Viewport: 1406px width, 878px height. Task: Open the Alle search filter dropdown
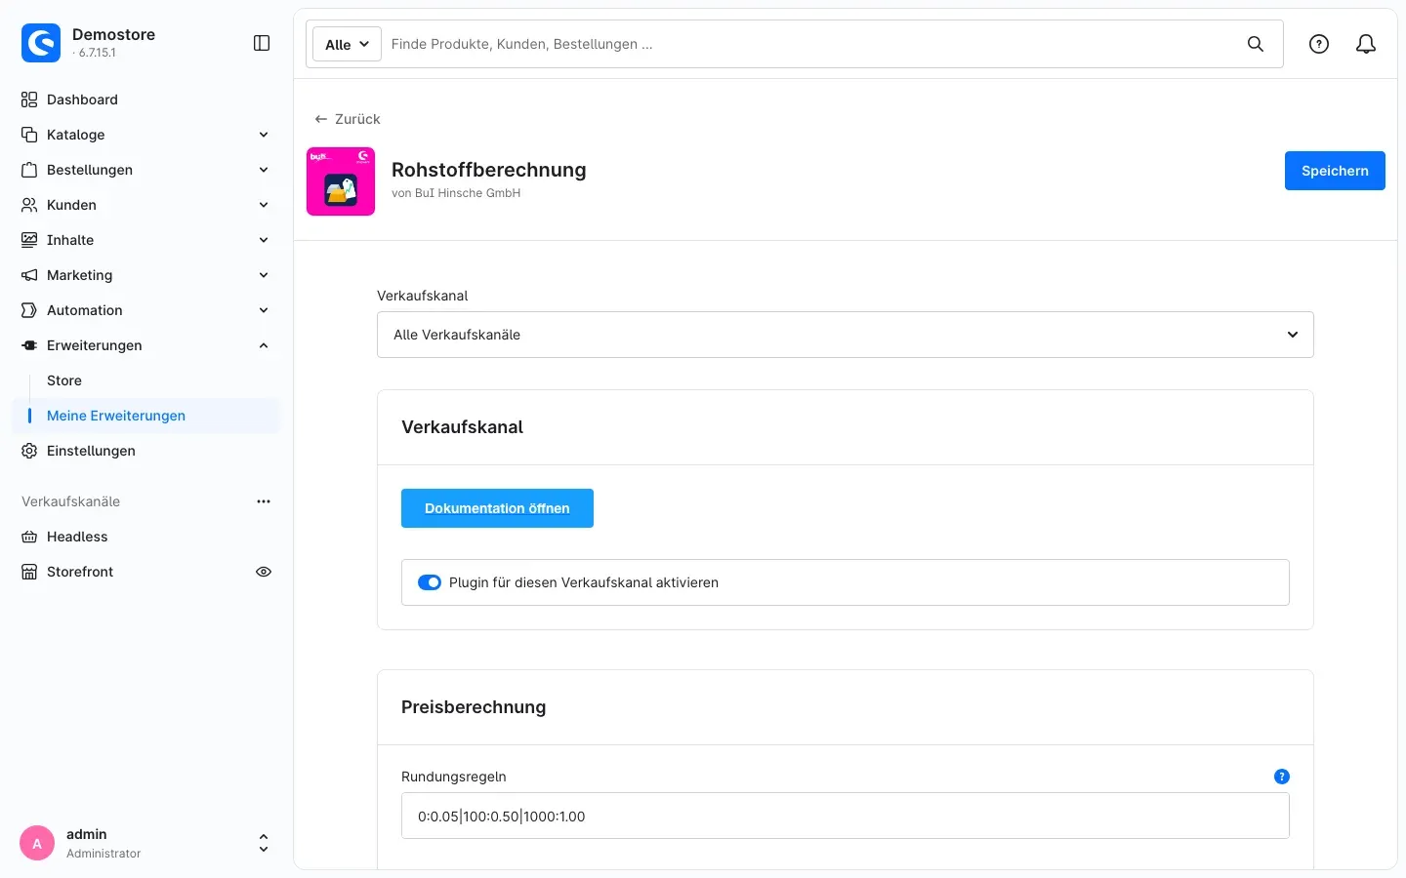click(347, 44)
